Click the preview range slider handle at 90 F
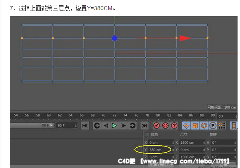240x168 pixels. [x=51, y=125]
